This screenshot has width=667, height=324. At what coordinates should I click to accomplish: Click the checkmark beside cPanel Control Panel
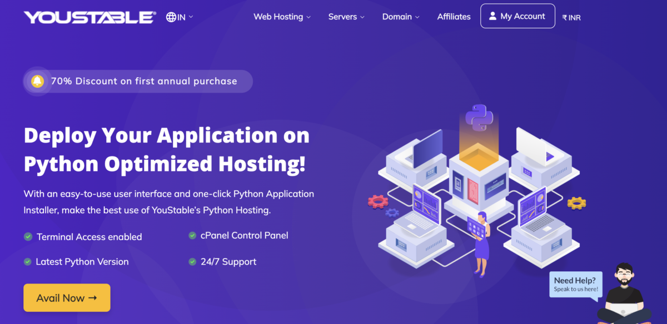tap(191, 235)
